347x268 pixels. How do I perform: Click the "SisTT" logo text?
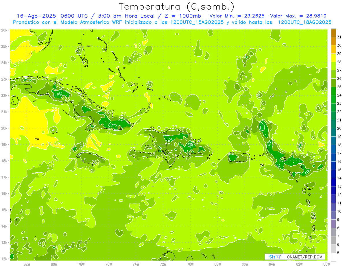[x=274, y=257]
